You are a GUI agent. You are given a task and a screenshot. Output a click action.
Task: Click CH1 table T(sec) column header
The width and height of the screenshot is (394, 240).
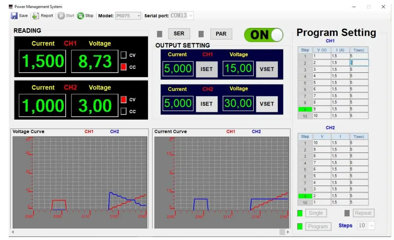(x=359, y=50)
